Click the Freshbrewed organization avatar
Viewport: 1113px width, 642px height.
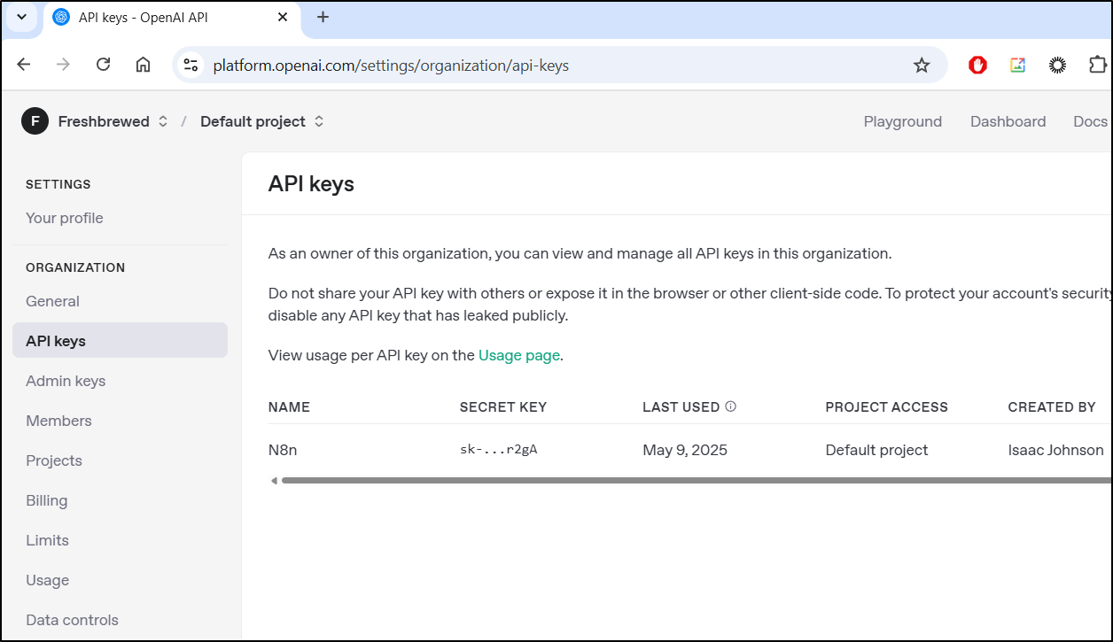(x=35, y=121)
